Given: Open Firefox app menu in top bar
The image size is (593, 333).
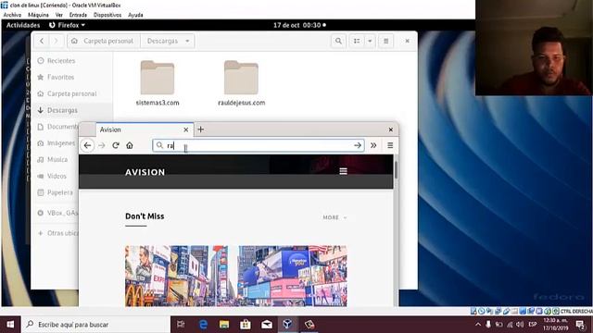Looking at the screenshot, I should [x=67, y=25].
